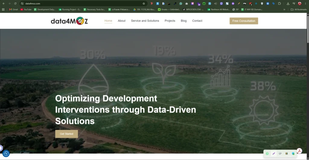
Task: Click the gray coffee cup icon in widget
Action: (x=280, y=153)
